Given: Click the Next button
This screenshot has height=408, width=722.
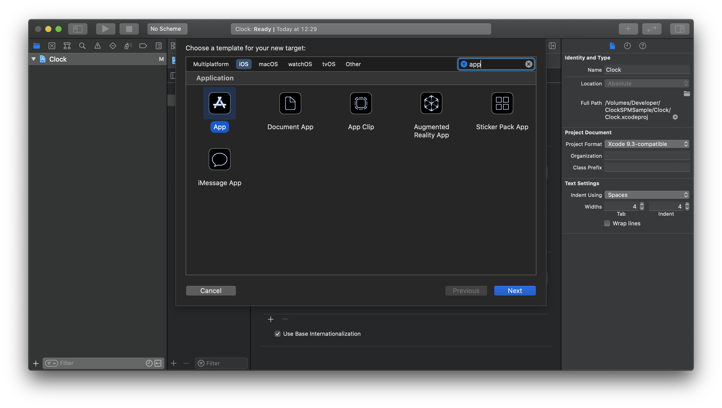Looking at the screenshot, I should click(x=515, y=291).
